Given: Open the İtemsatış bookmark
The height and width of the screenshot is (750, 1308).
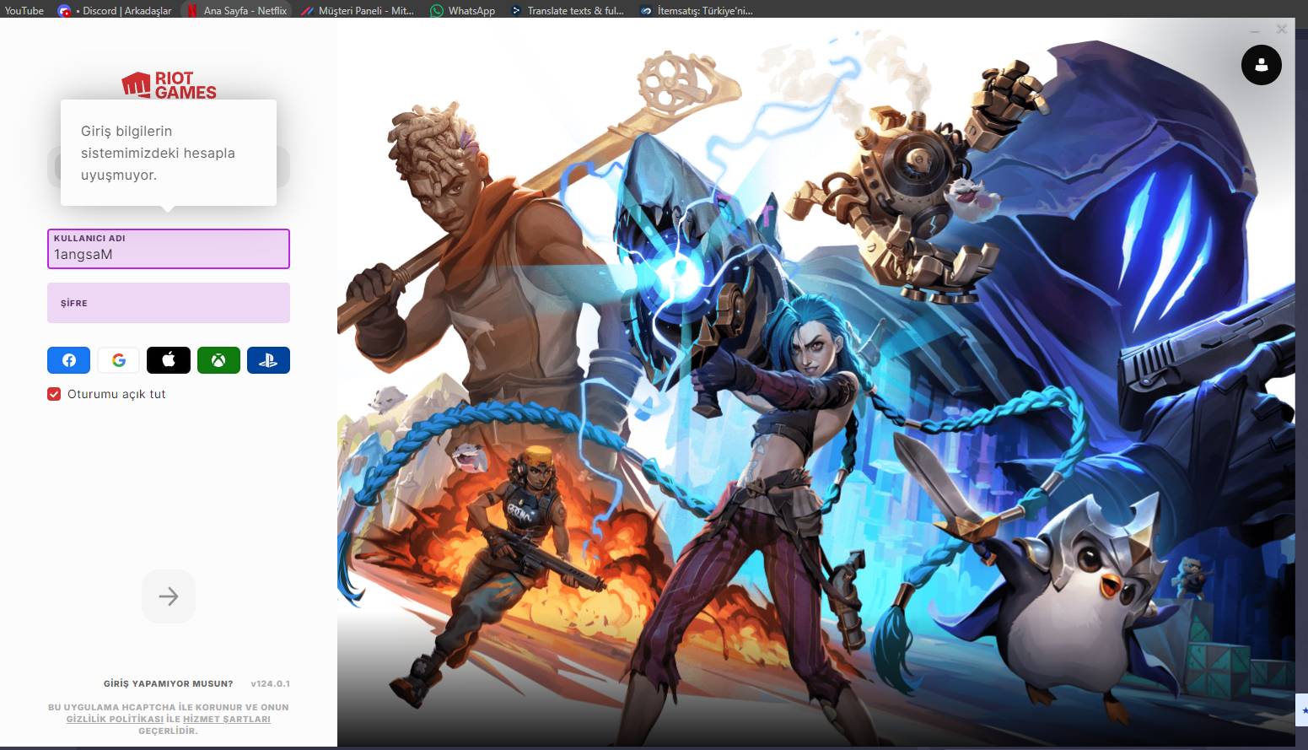Looking at the screenshot, I should (x=696, y=11).
